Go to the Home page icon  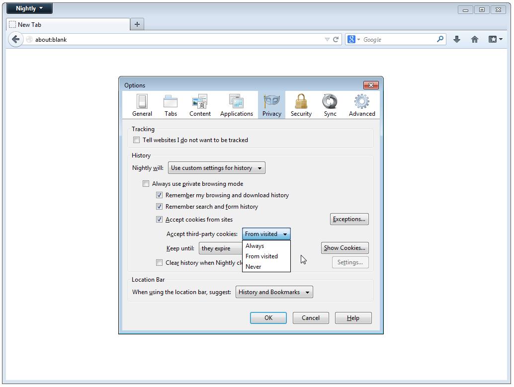click(474, 40)
